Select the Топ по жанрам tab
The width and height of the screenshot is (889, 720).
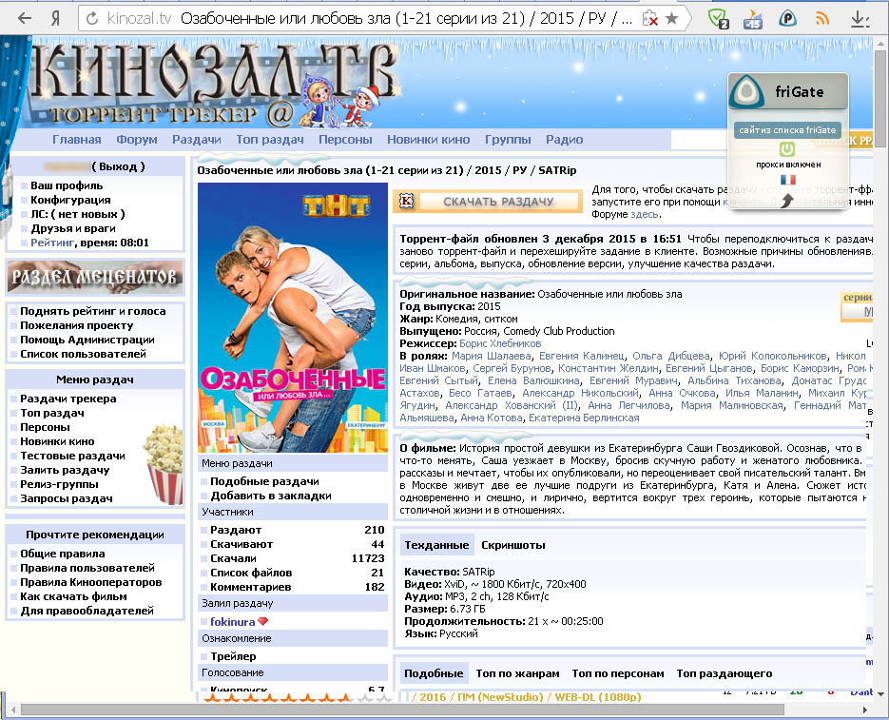(517, 673)
